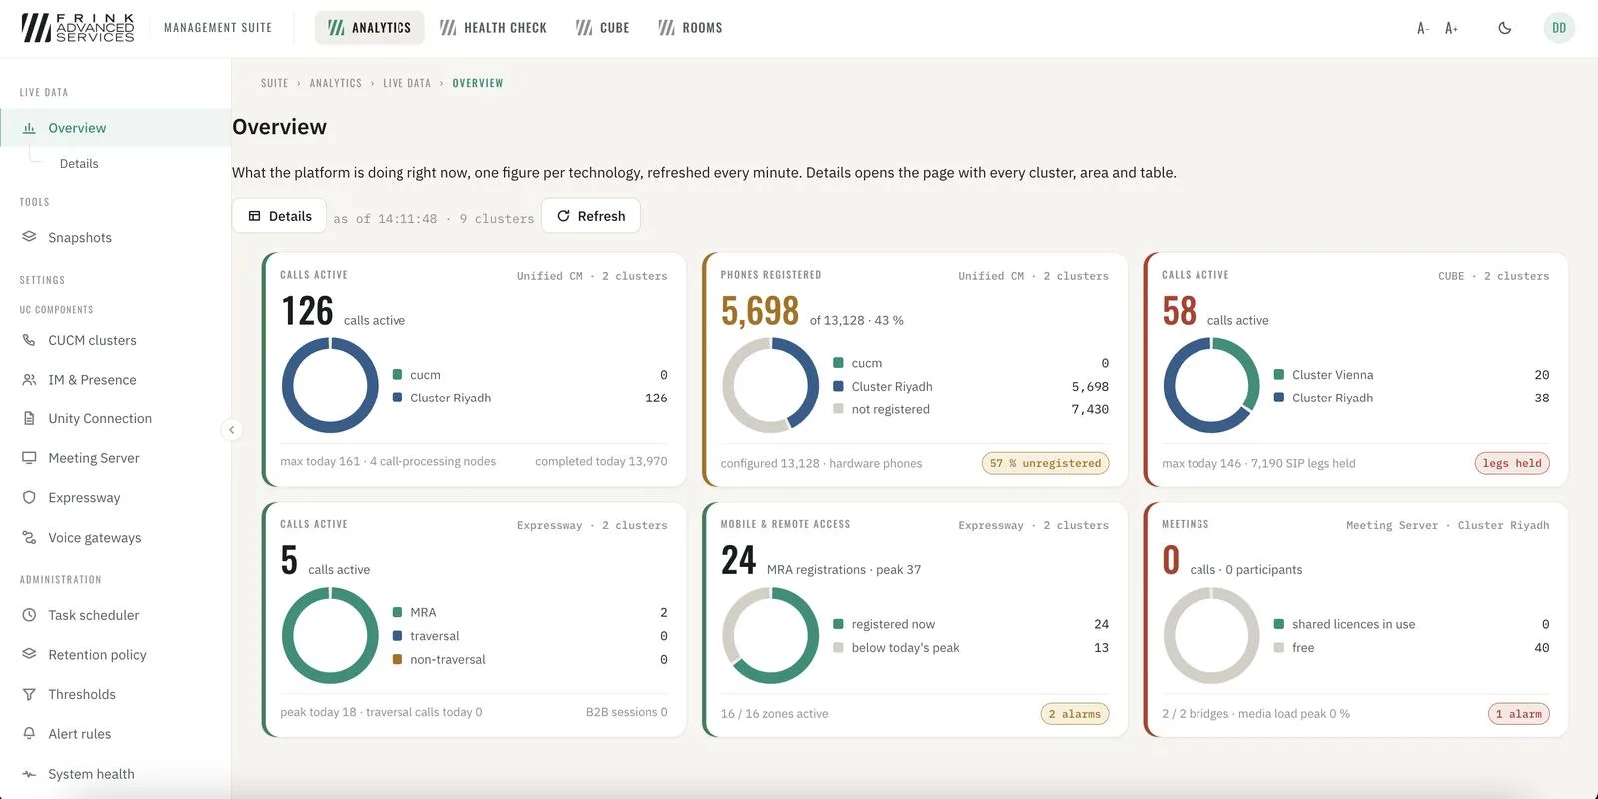
Task: Click the '57 % unregistered' badge
Action: coord(1045,463)
